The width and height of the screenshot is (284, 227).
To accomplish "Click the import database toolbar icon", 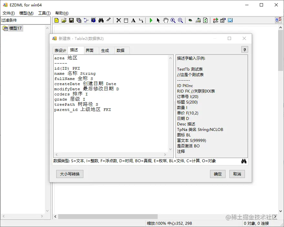I will tap(198, 20).
